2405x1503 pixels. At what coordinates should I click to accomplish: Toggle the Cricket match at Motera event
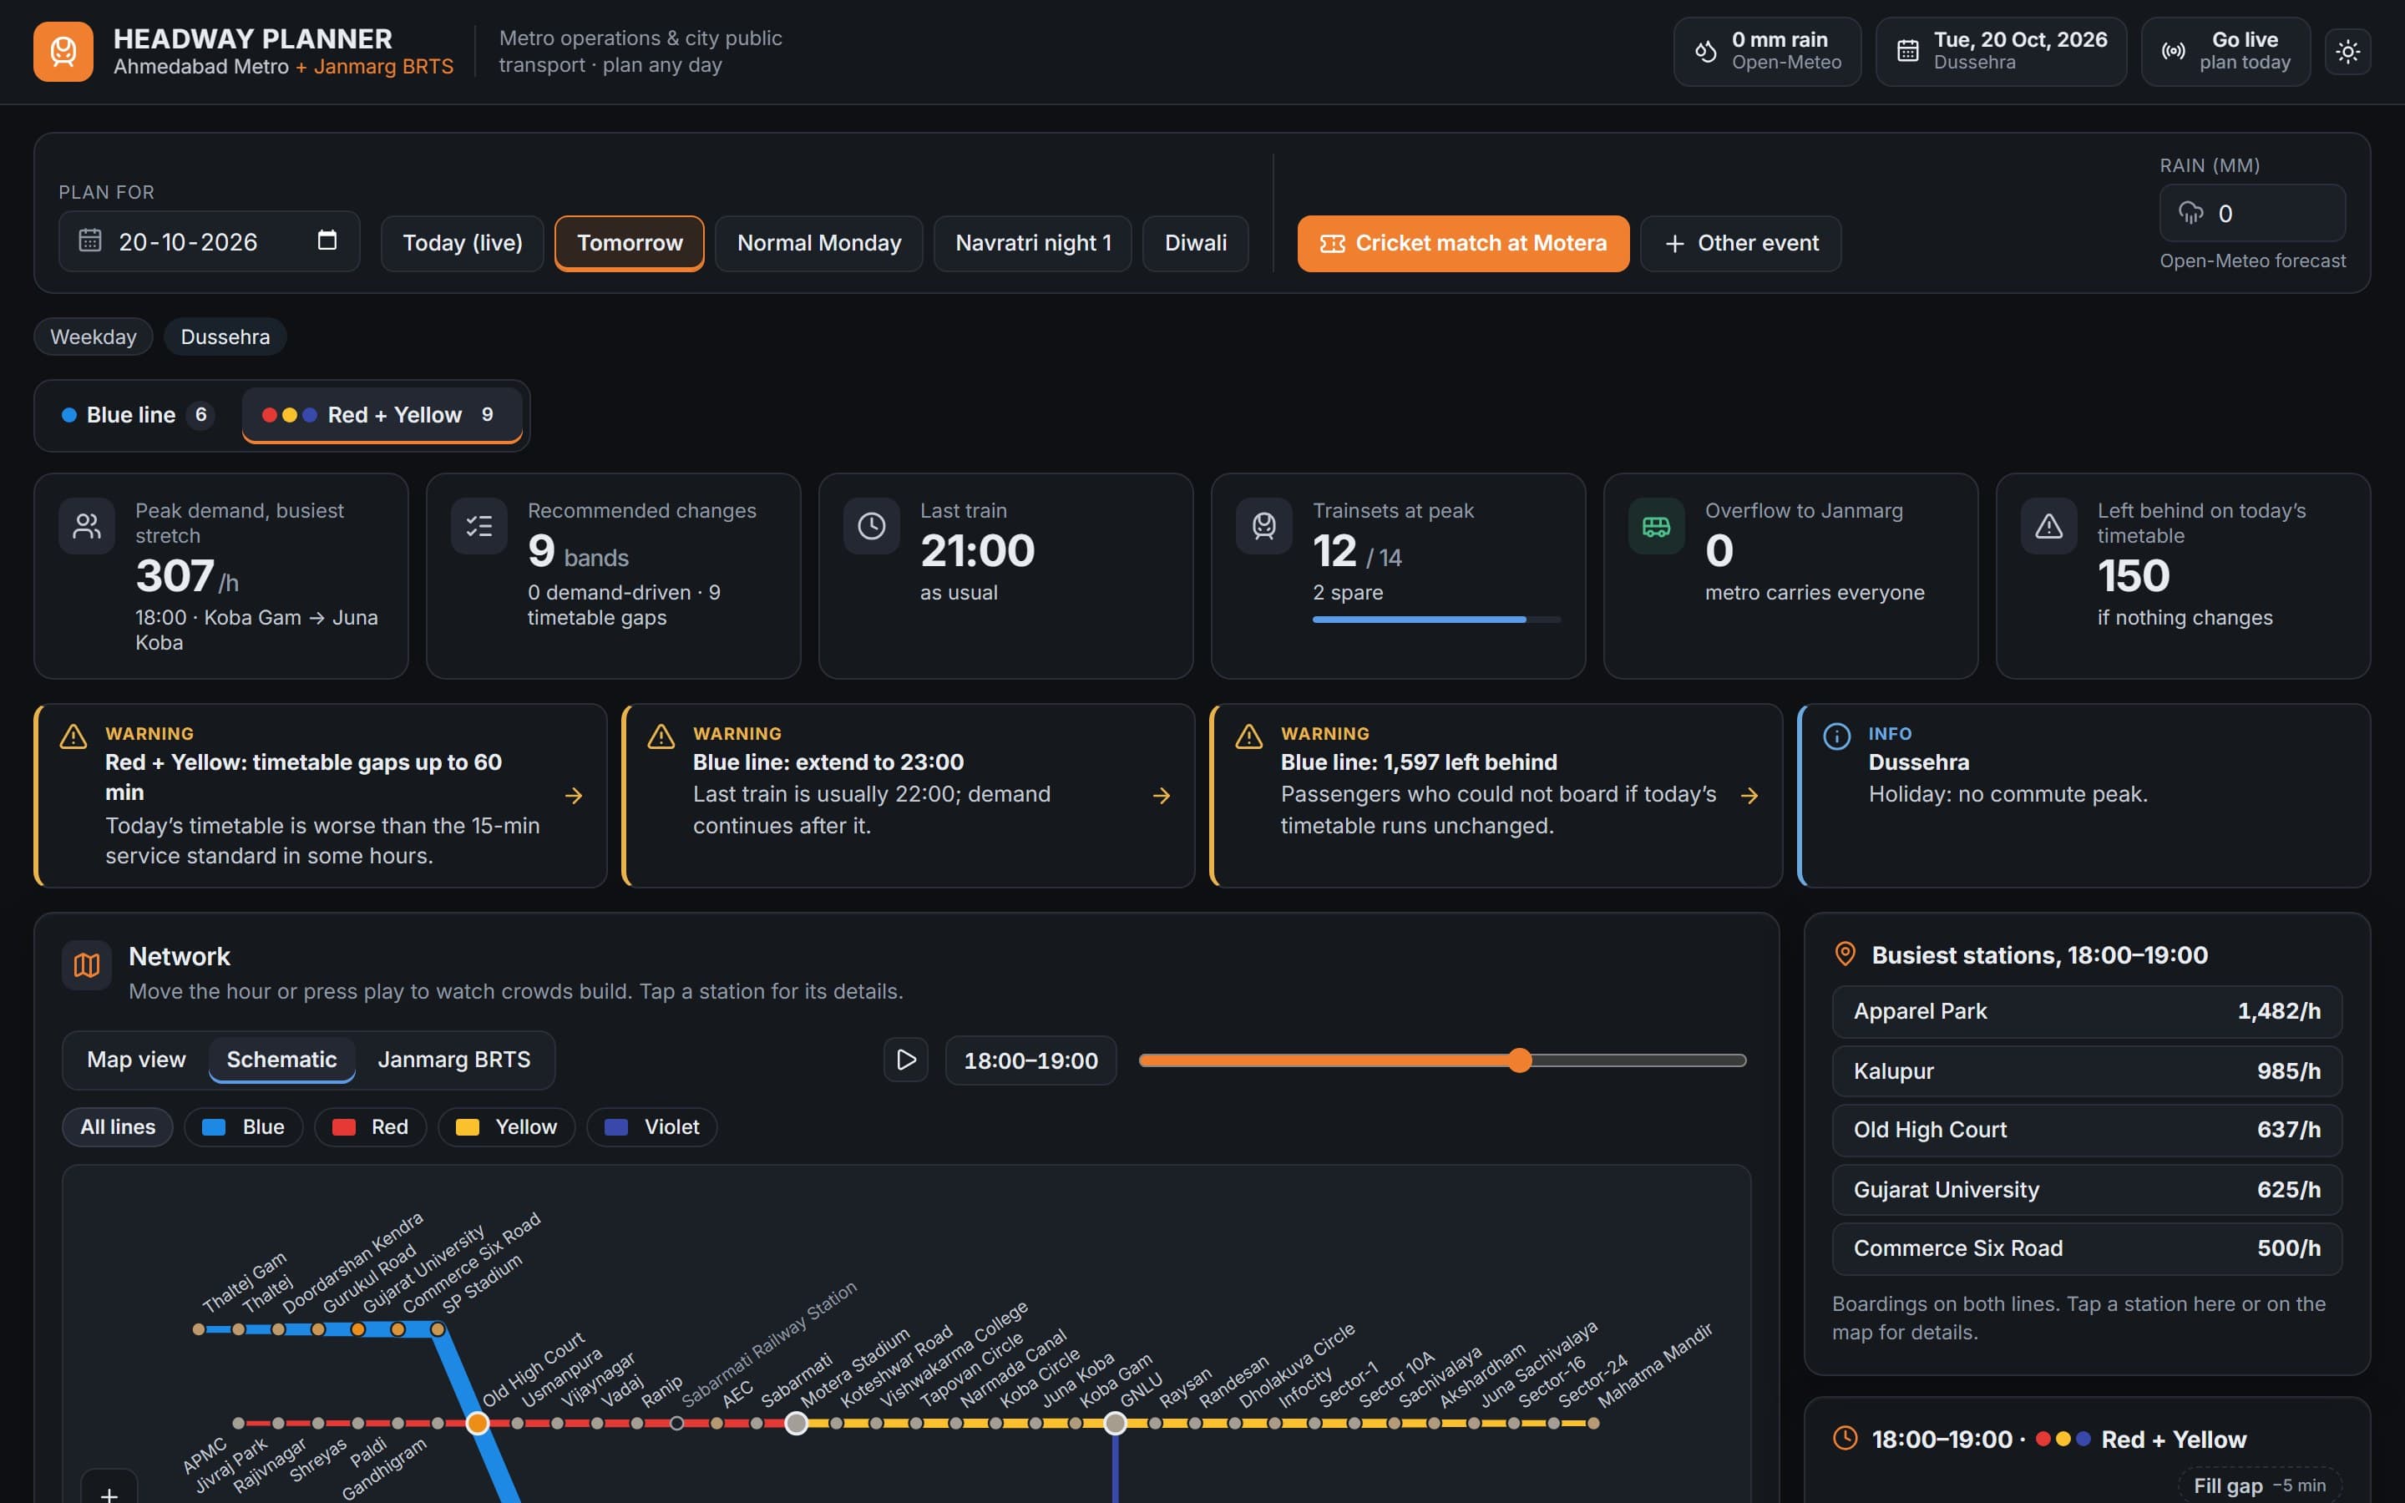click(1463, 244)
